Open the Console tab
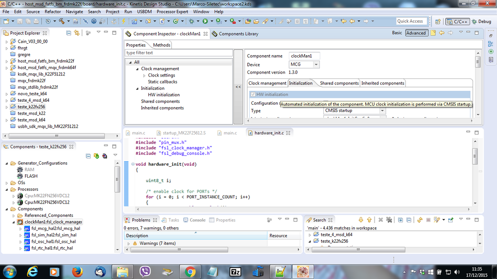This screenshot has height=279, width=497. click(x=195, y=220)
